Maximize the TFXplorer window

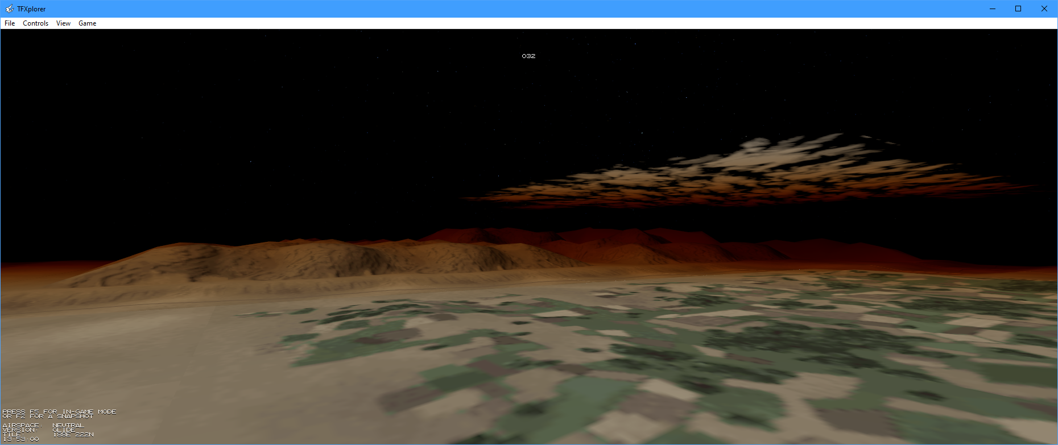click(x=1018, y=9)
